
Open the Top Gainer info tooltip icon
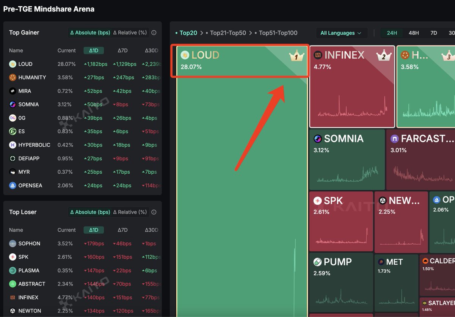pyautogui.click(x=154, y=33)
